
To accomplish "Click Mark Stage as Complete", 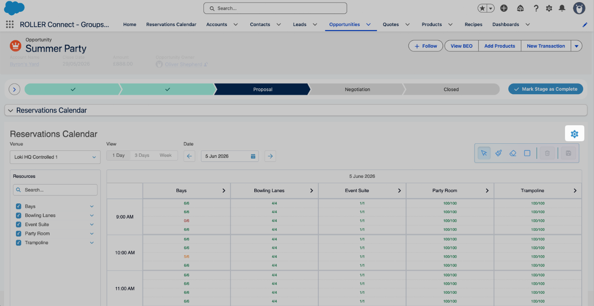I will click(x=546, y=89).
